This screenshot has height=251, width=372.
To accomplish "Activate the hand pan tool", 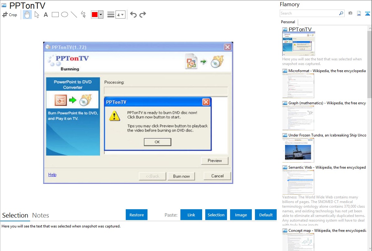I will (x=27, y=15).
